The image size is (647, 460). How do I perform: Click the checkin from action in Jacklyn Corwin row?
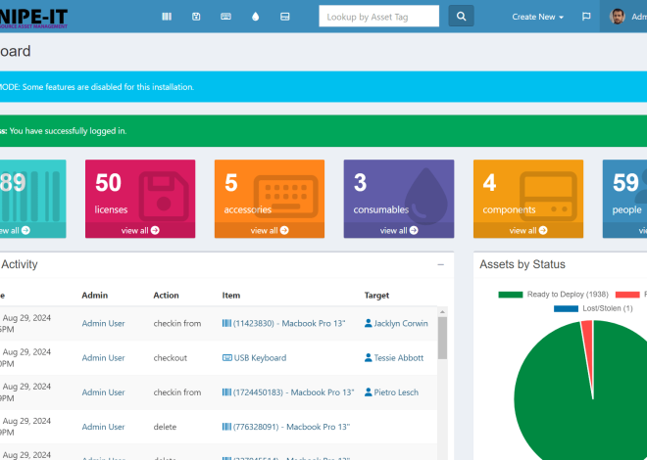(x=177, y=324)
